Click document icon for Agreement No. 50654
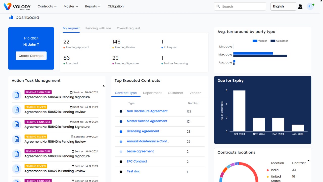This screenshot has width=323, height=182. (17, 95)
